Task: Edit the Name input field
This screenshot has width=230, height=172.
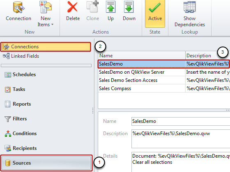Action: [181, 121]
